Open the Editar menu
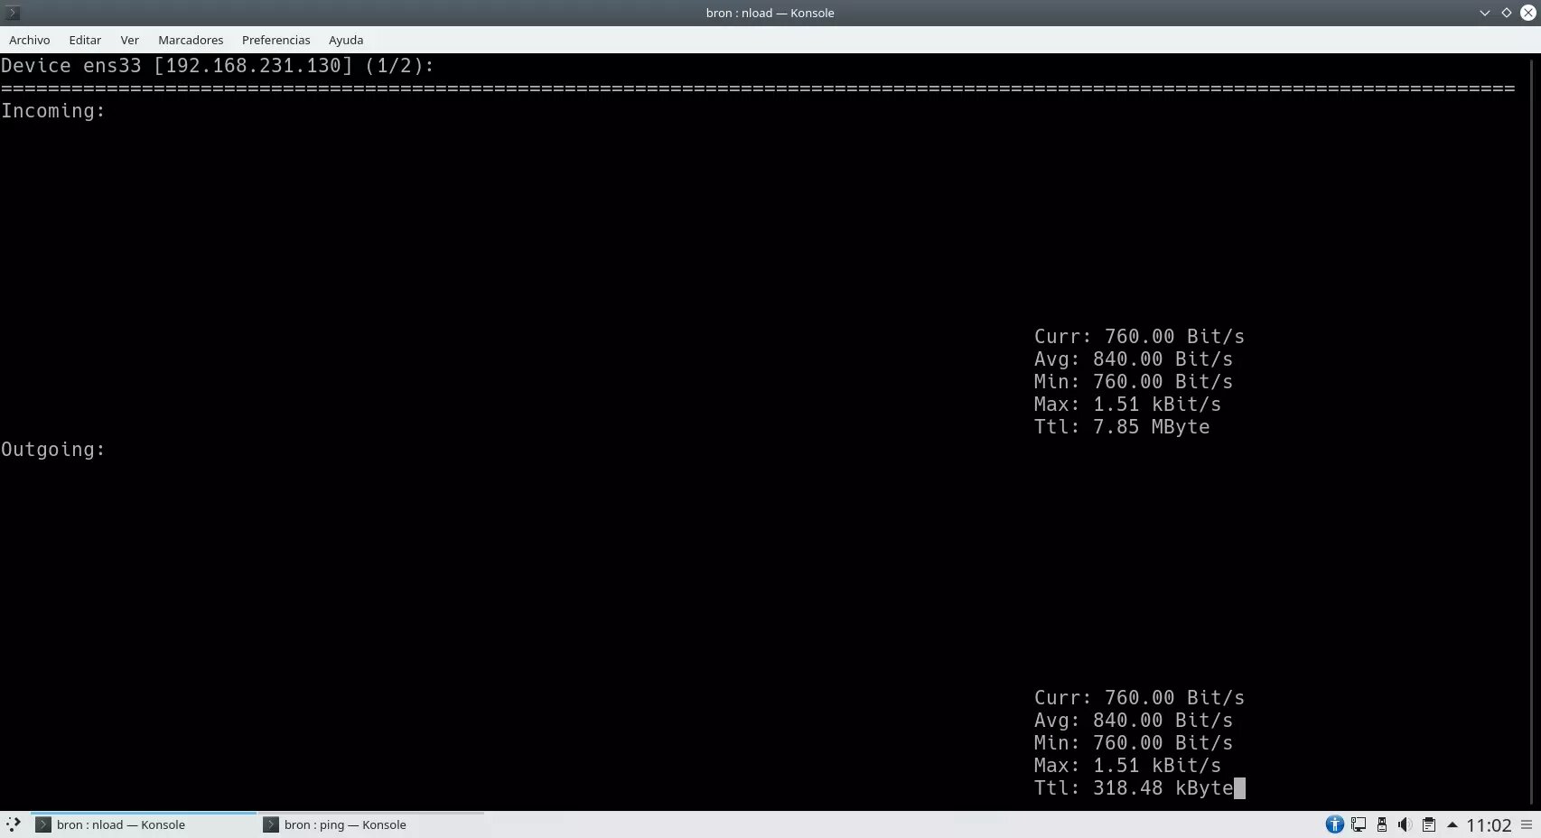This screenshot has height=838, width=1541. tap(85, 40)
